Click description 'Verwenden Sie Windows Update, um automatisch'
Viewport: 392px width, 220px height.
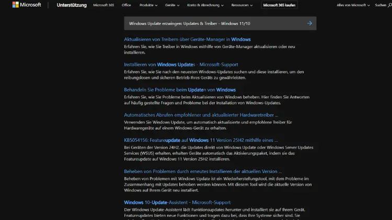coord(208,125)
